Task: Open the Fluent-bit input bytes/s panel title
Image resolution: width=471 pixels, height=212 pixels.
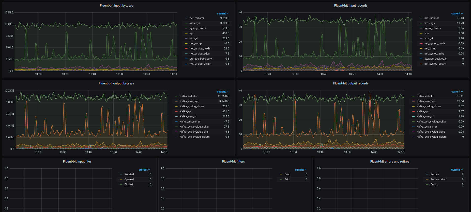Action: (x=116, y=6)
